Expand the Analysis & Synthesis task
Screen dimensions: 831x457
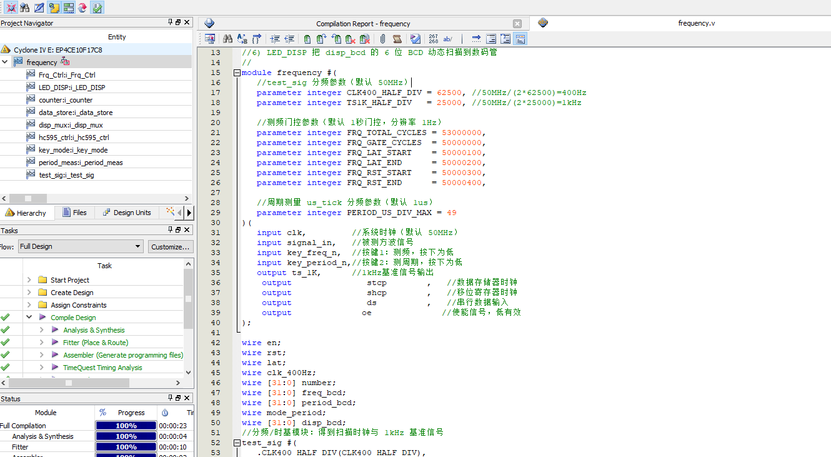click(x=41, y=330)
